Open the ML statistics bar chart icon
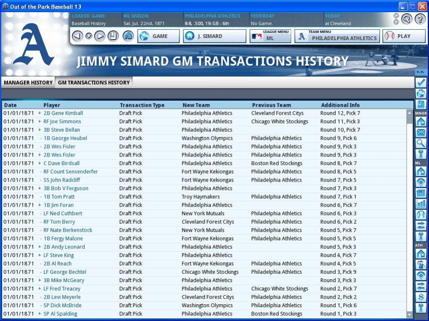429x321 pixels. (x=421, y=204)
